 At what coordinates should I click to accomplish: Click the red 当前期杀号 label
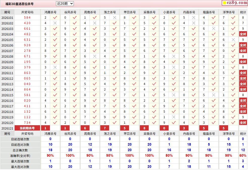(27, 128)
